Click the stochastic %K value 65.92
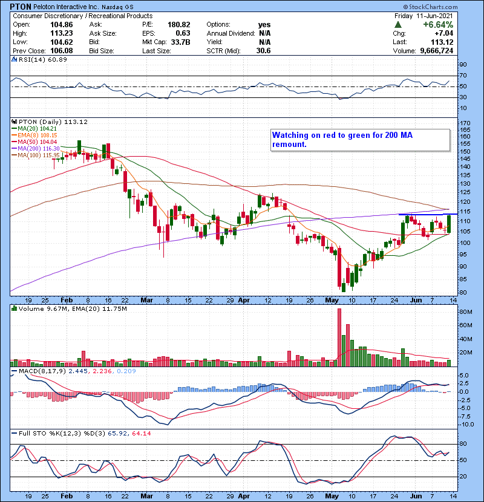Screen dimensions: 484x502 coord(117,434)
